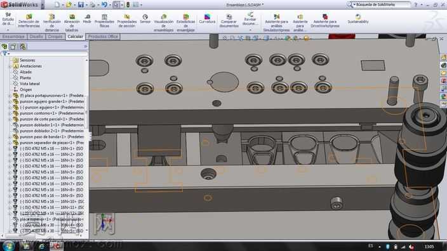Click the Sensor tool icon
The width and height of the screenshot is (447, 251).
(145, 19)
